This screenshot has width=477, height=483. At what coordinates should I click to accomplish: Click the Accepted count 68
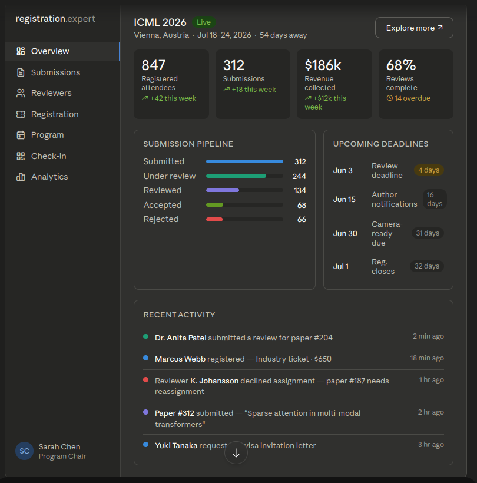click(302, 205)
